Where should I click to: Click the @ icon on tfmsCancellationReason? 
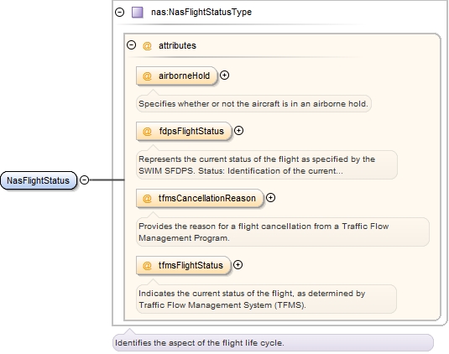147,198
